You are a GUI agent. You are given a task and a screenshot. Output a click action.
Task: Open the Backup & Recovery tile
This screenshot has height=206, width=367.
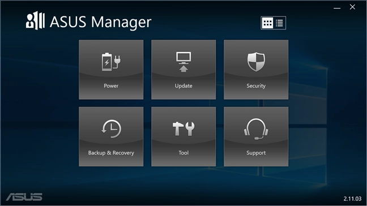coord(111,136)
